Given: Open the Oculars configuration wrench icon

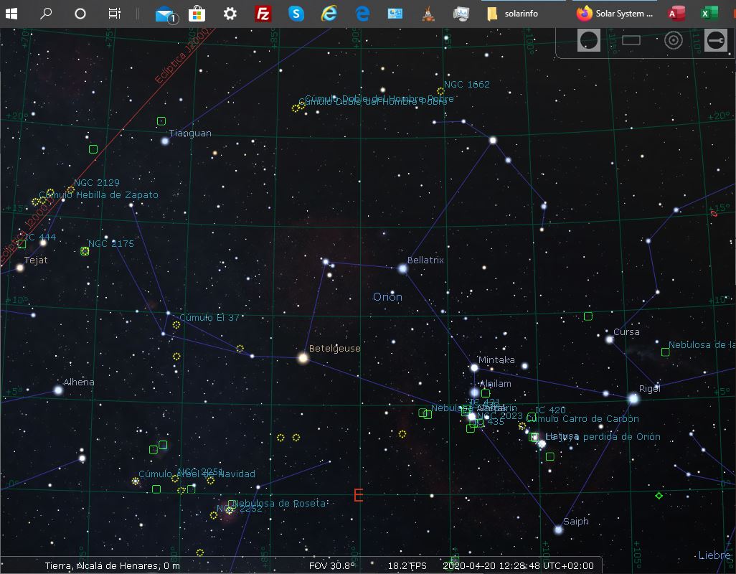Looking at the screenshot, I should point(715,40).
